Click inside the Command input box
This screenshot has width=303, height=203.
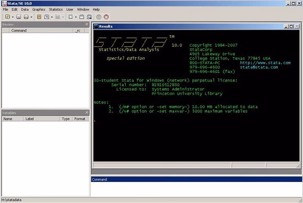197,189
